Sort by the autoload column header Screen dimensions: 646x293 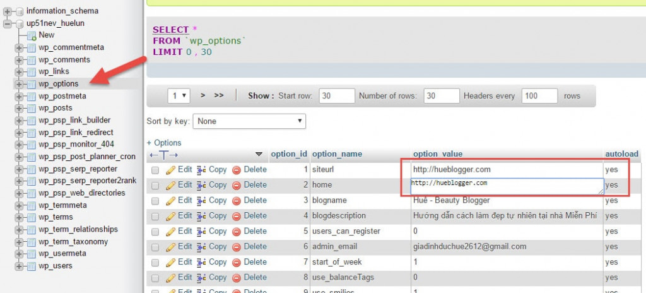tap(621, 154)
